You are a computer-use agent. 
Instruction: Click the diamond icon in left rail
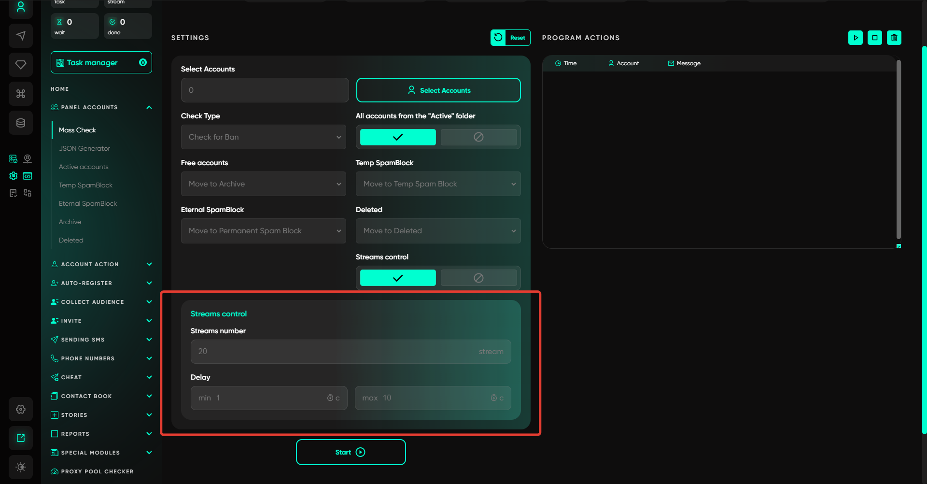tap(21, 65)
